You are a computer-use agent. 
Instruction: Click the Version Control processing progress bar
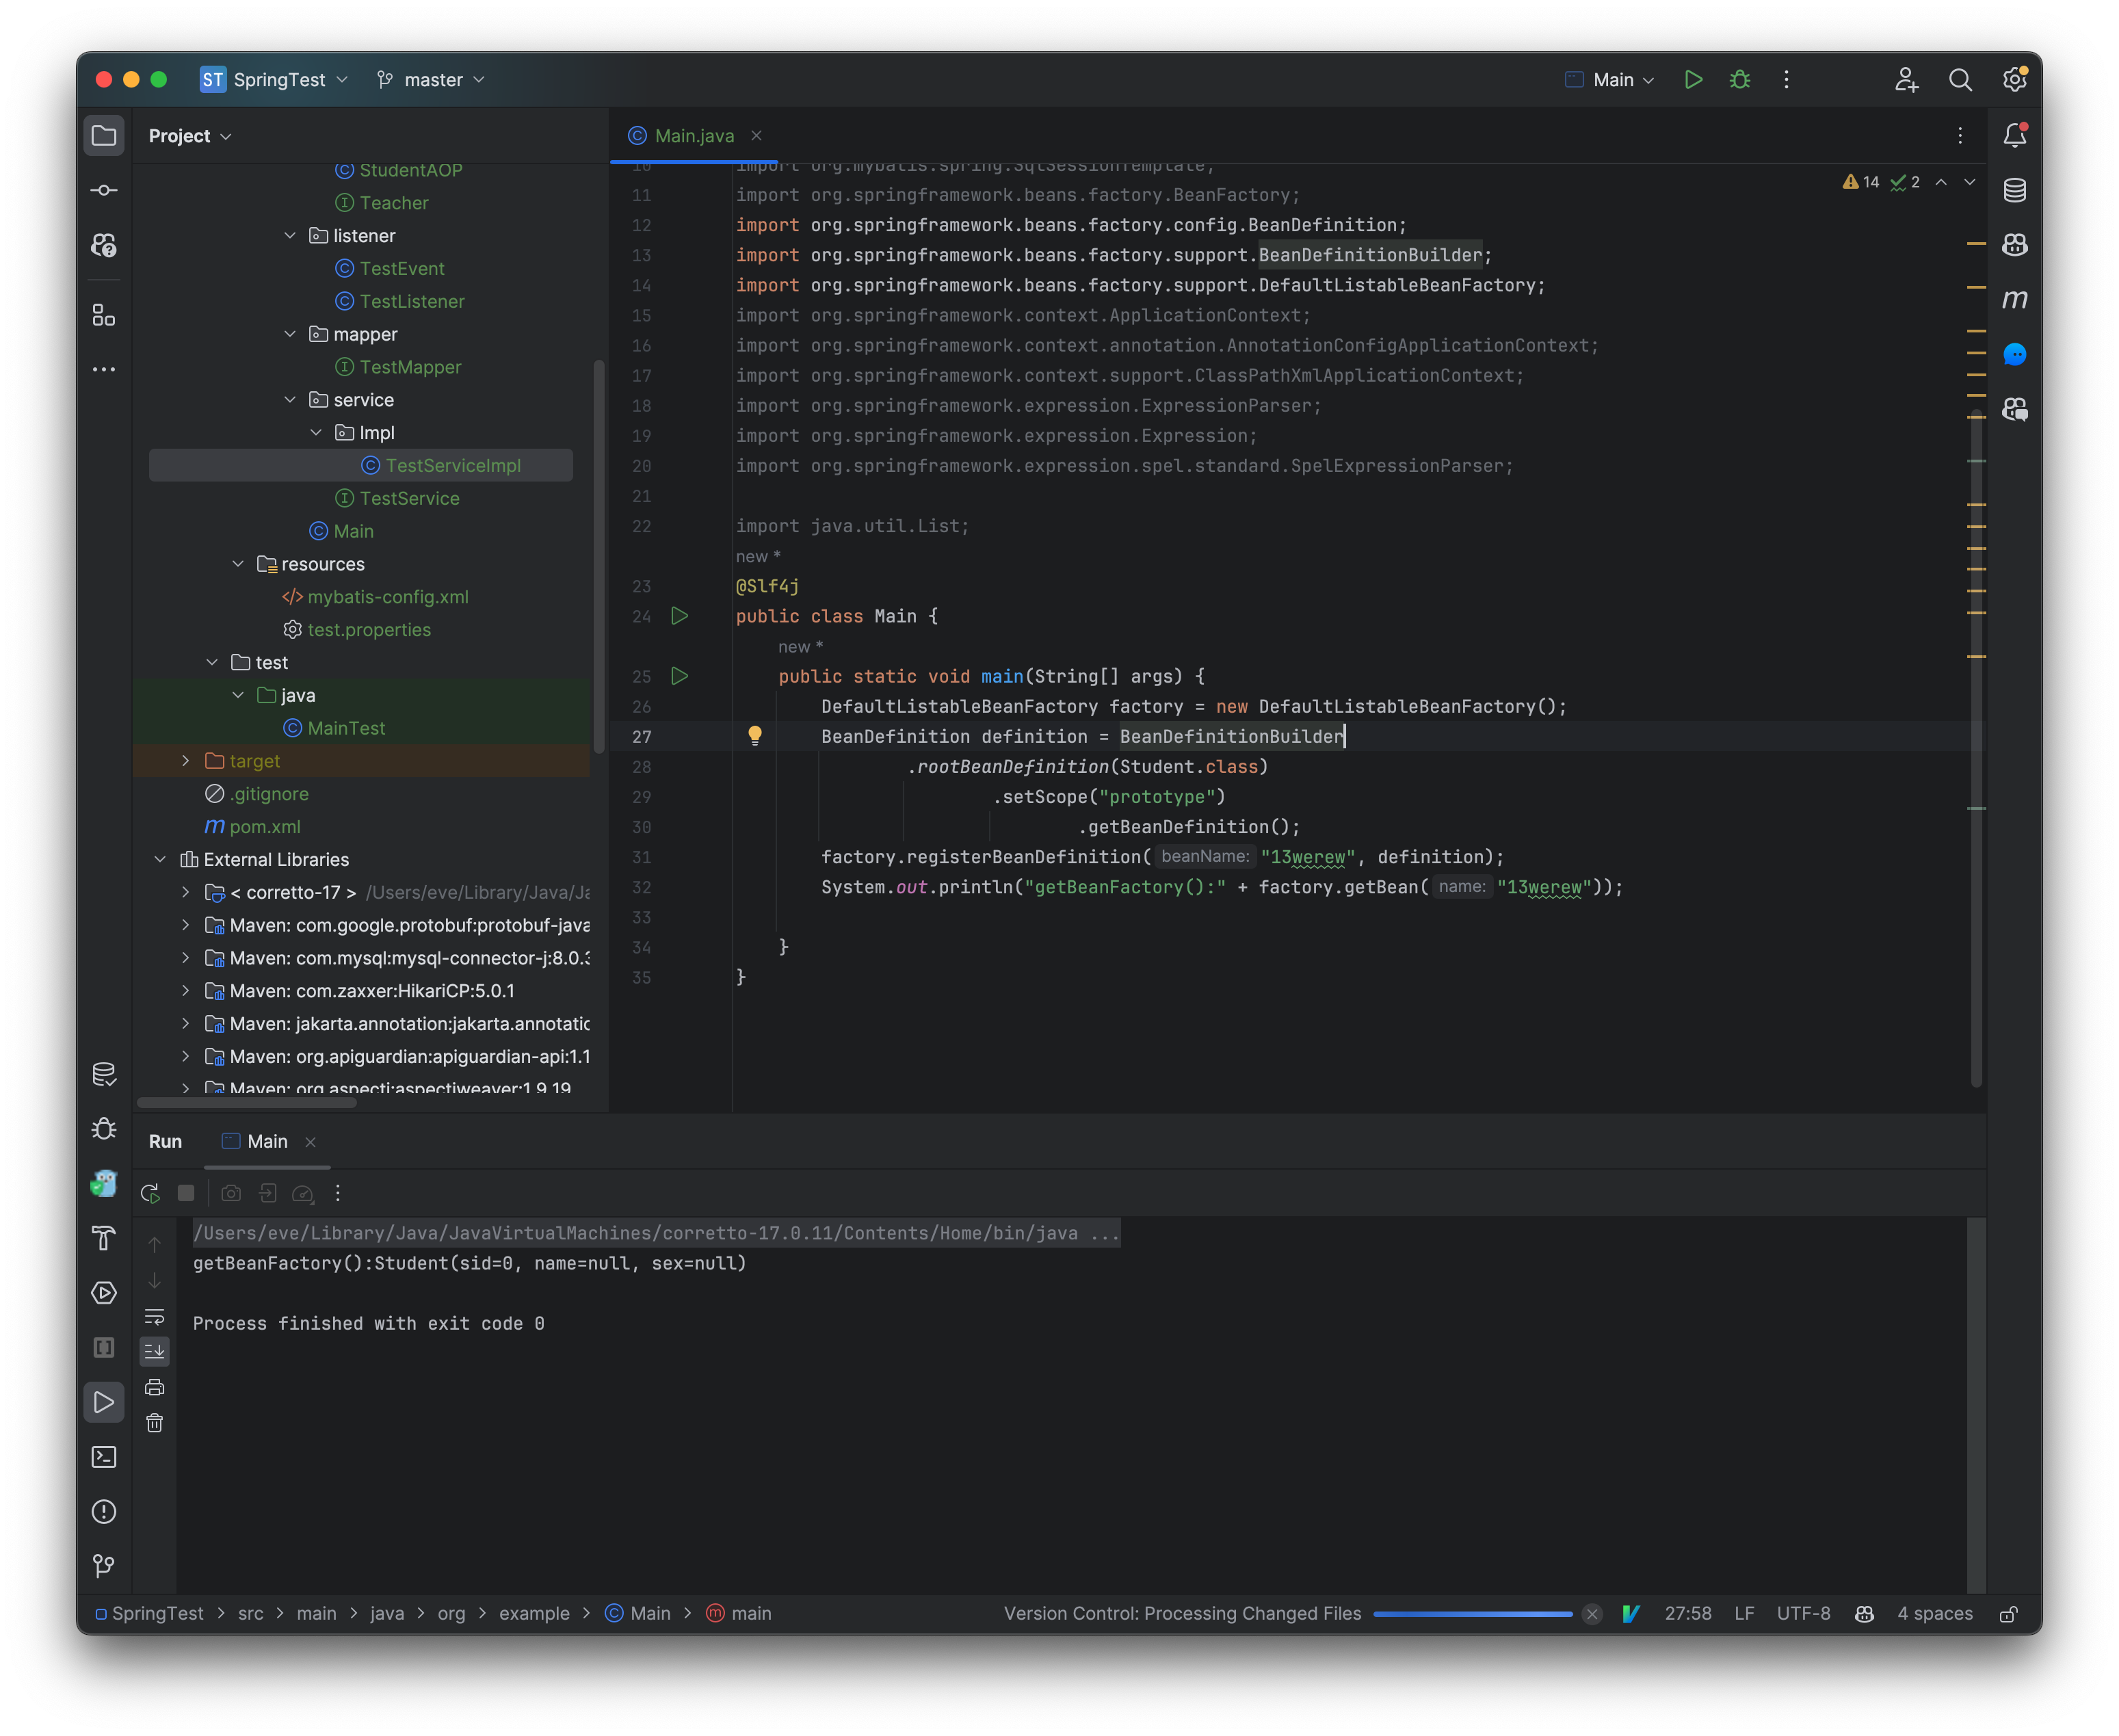click(1472, 1613)
